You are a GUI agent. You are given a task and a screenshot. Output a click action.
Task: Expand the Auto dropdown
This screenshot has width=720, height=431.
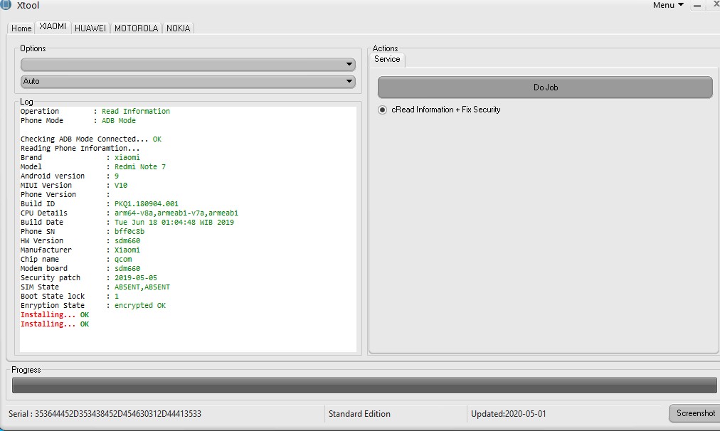pyautogui.click(x=188, y=81)
